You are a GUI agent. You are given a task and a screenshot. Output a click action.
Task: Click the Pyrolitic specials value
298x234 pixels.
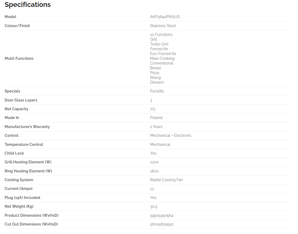[x=157, y=91]
